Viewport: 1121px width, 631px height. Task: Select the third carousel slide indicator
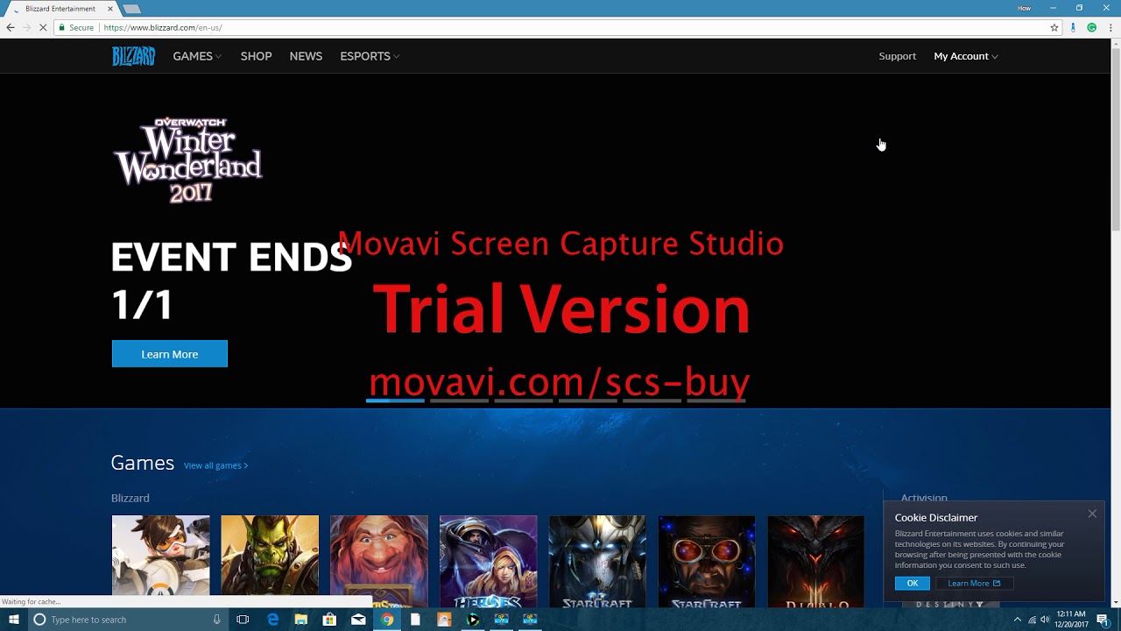coord(523,401)
